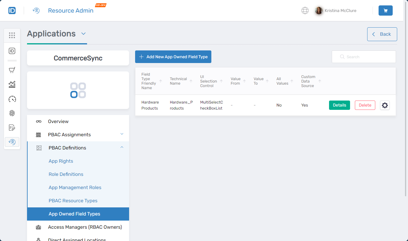The height and width of the screenshot is (241, 408).
Task: Click the checklist pencil sidebar icon
Action: tap(12, 128)
